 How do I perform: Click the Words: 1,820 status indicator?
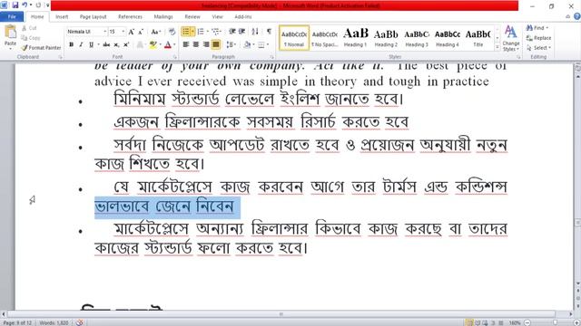point(54,322)
